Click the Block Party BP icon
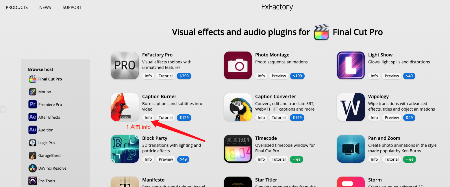The height and width of the screenshot is (187, 450). point(125,149)
